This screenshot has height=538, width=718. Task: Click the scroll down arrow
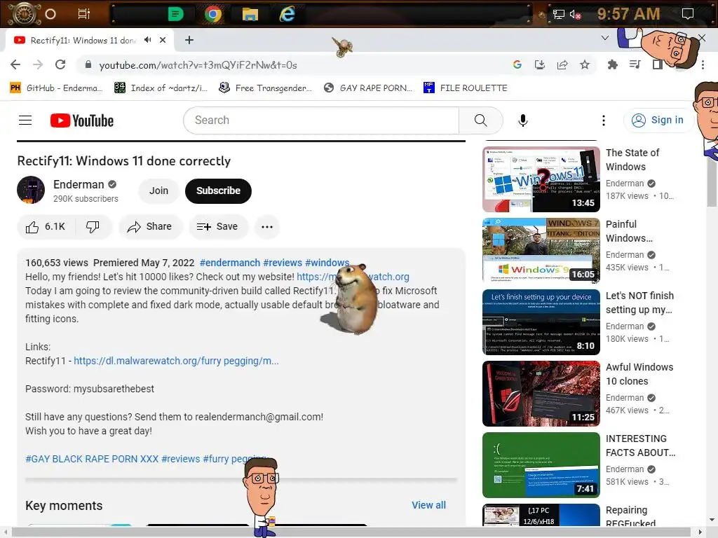coord(712,520)
